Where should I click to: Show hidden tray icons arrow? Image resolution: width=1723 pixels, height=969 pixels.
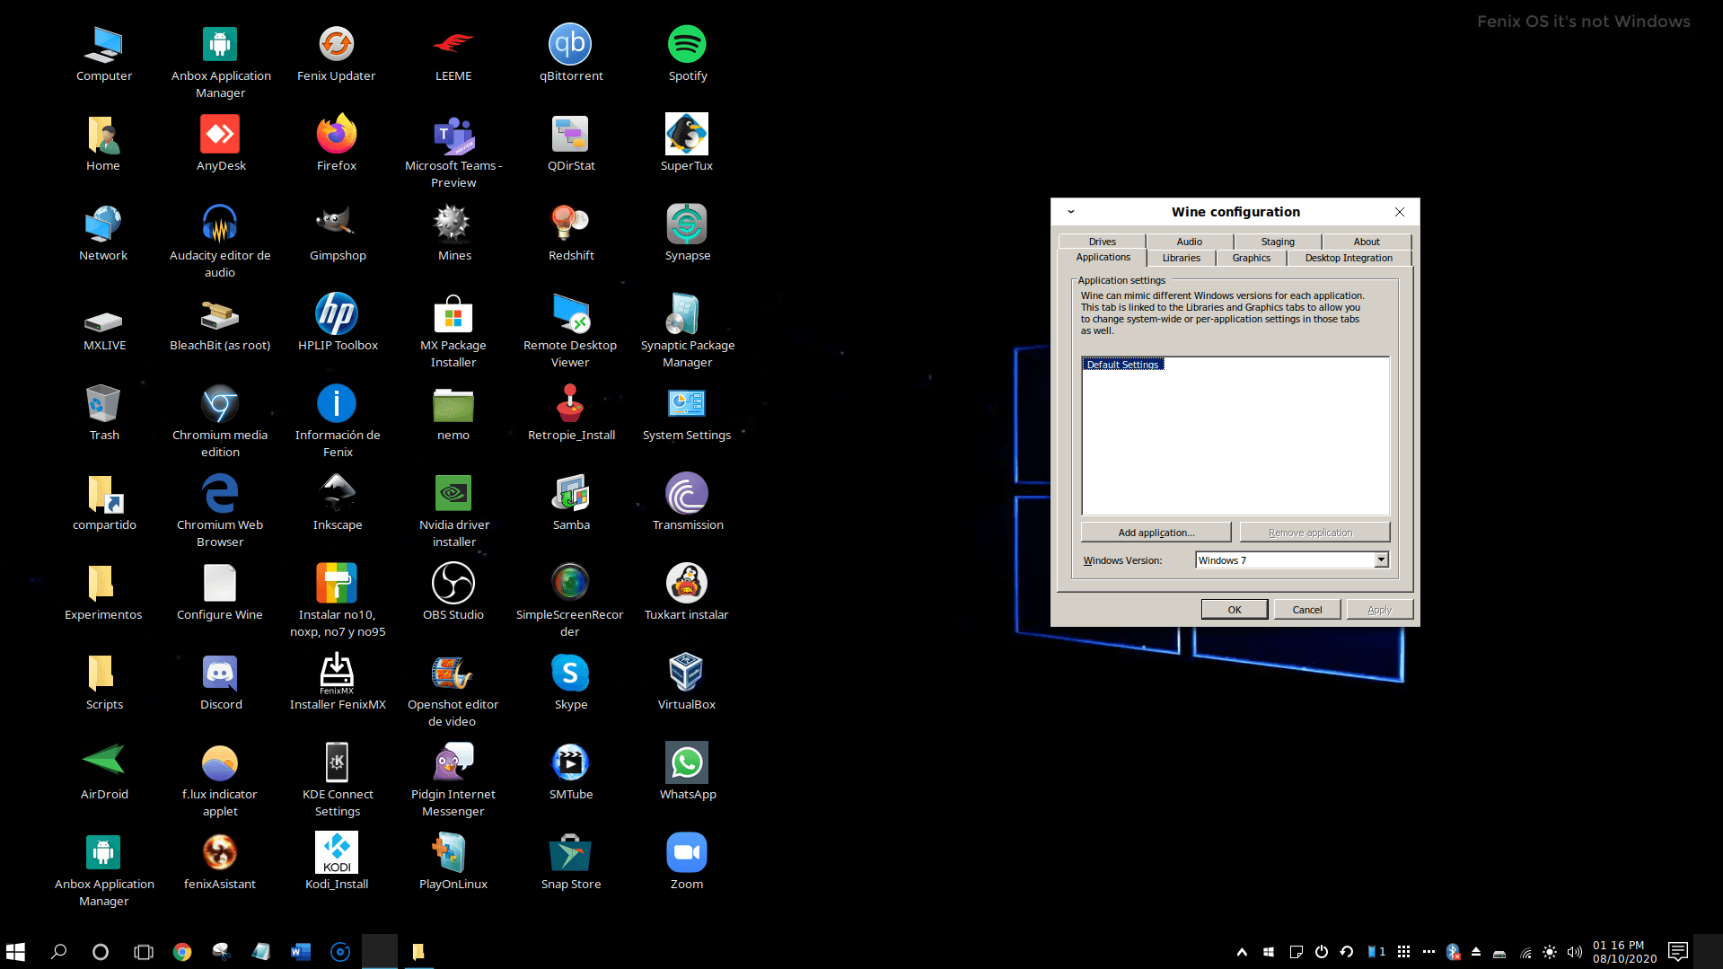(1242, 952)
